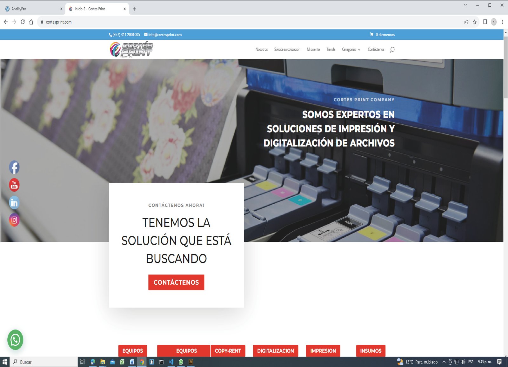Open site search with the magnifier icon
Screen dimensions: 508x367
393,50
